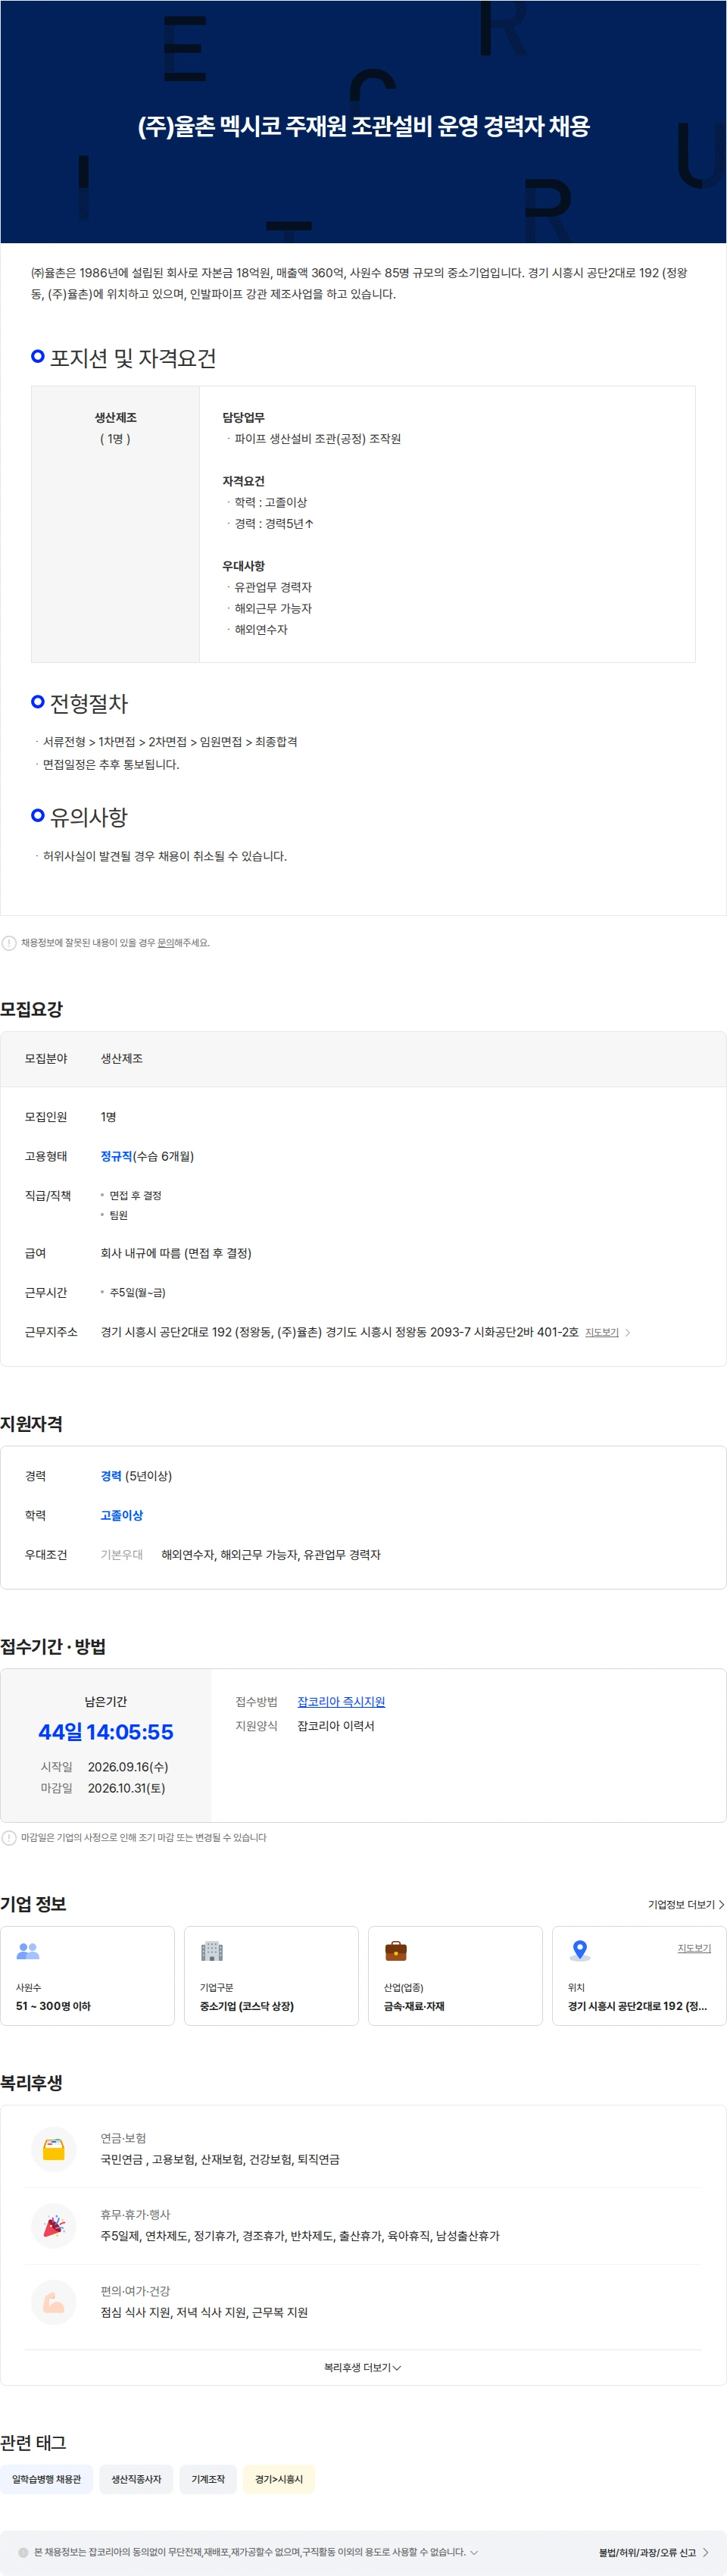Click the remaining time 44일 countdown
Image resolution: width=727 pixels, height=2576 pixels.
coord(106,1732)
